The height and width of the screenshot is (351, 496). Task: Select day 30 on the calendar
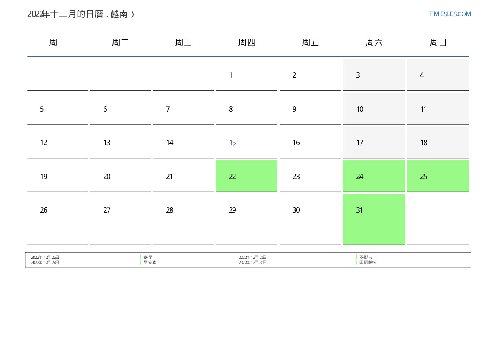pos(310,220)
